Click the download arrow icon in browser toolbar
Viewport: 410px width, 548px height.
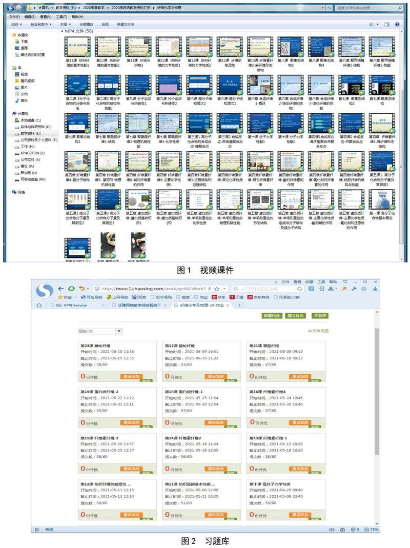tap(375, 289)
